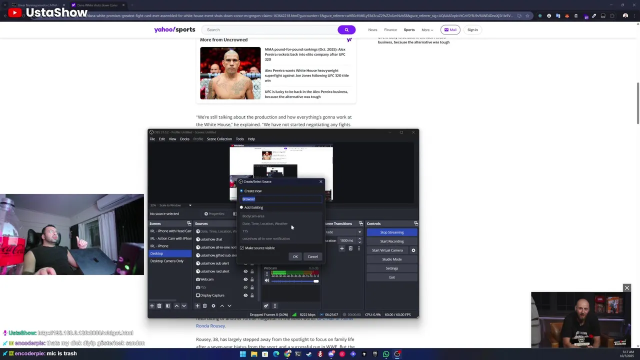Pop out the Scenes dock icon
Image resolution: width=640 pixels, height=360 pixels.
point(189,223)
